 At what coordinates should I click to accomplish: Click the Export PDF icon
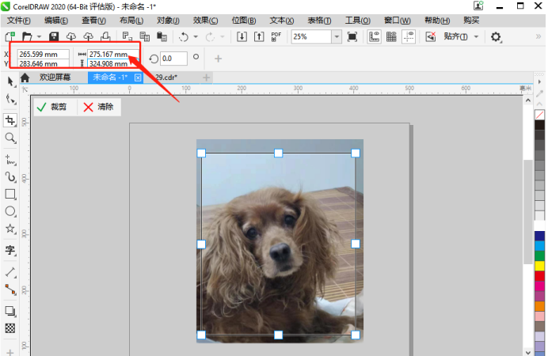coord(276,37)
